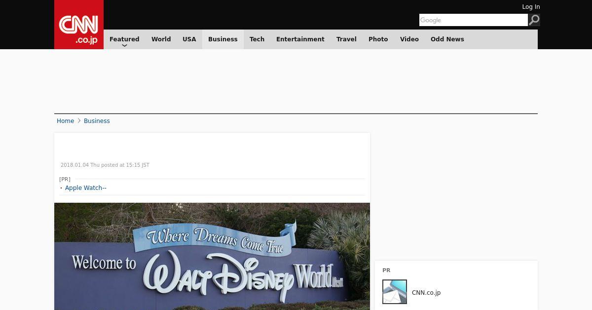Click the Business breadcrumb link
592x310 pixels.
click(x=97, y=121)
